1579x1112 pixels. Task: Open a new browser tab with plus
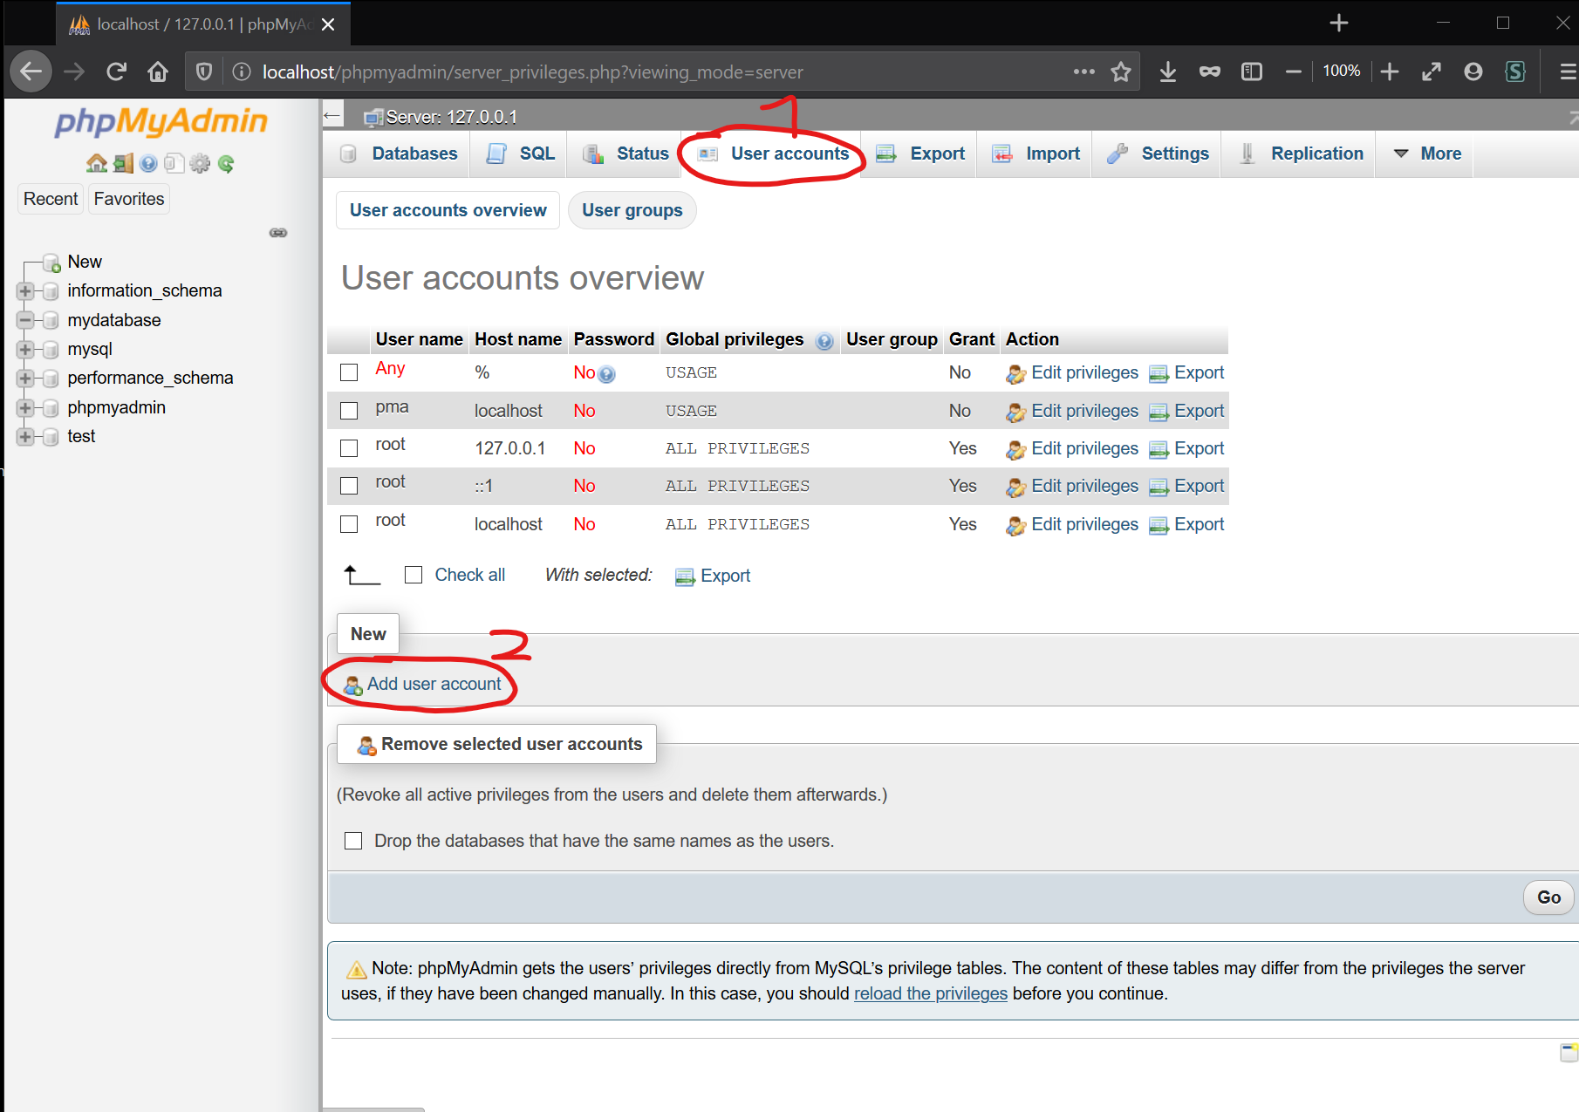[x=1339, y=24]
